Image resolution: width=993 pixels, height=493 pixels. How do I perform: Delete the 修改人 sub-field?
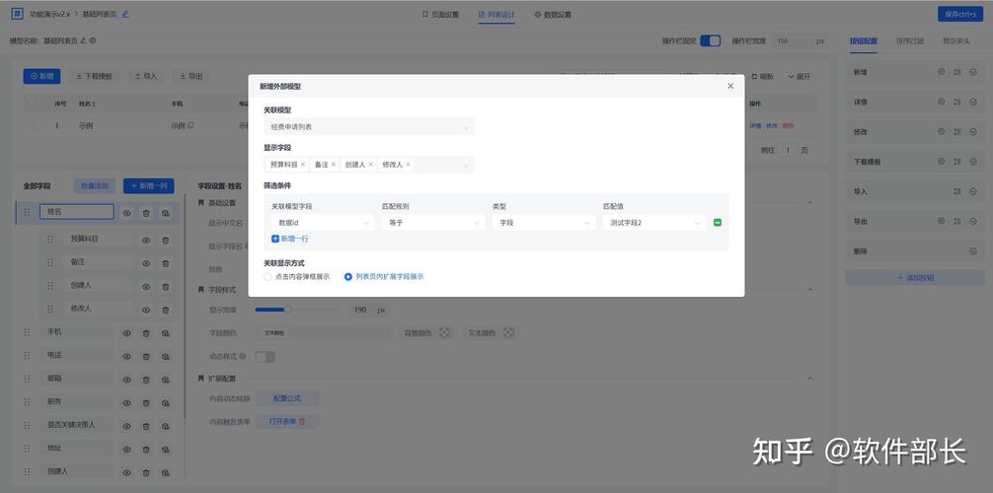166,310
